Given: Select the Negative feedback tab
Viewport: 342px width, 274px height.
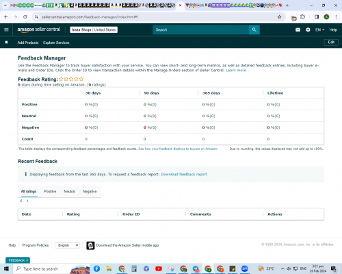Looking at the screenshot, I should click(90, 191).
